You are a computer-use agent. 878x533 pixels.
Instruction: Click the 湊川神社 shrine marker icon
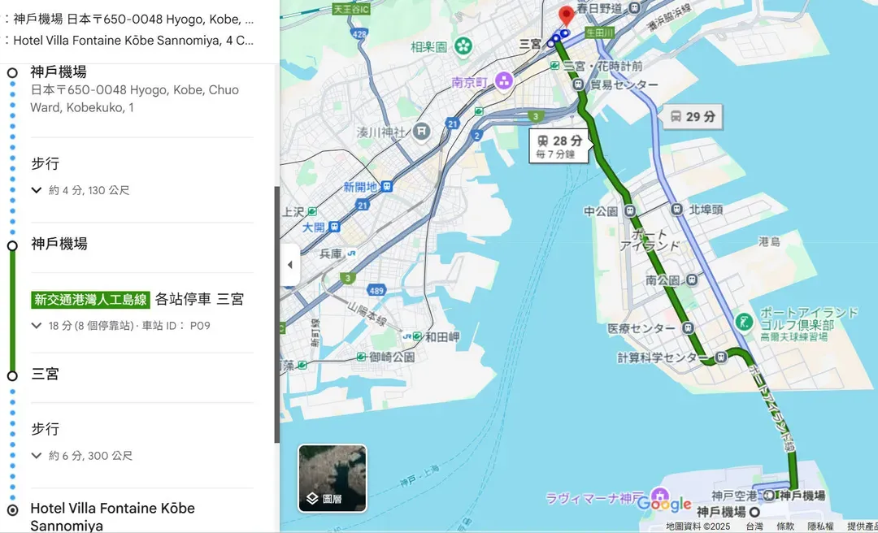pos(421,132)
